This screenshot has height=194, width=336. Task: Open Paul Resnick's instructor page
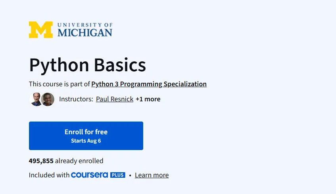[x=115, y=99]
